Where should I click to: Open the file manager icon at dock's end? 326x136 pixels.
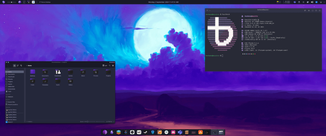click(221, 132)
